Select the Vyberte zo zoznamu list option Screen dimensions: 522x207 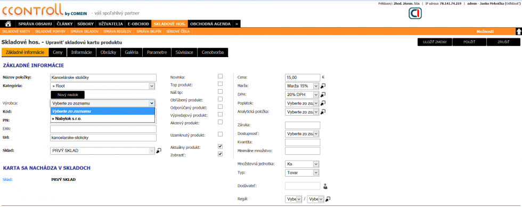(x=102, y=112)
